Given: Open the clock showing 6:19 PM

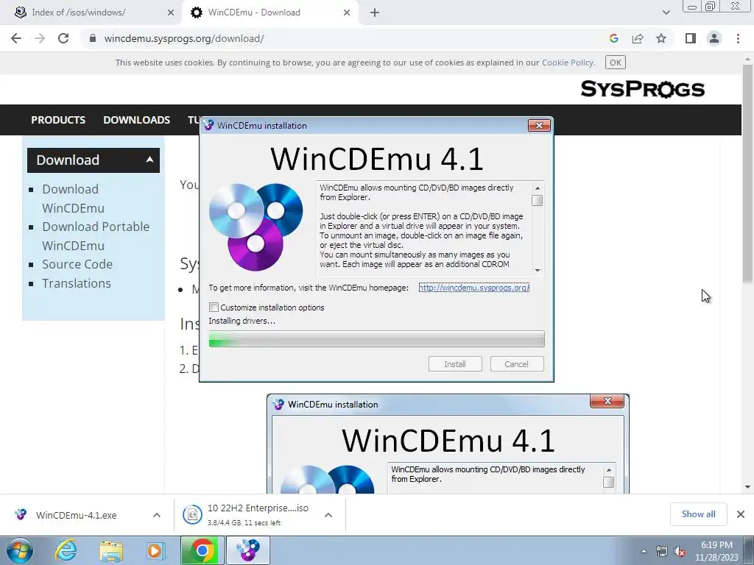Looking at the screenshot, I should tap(716, 551).
